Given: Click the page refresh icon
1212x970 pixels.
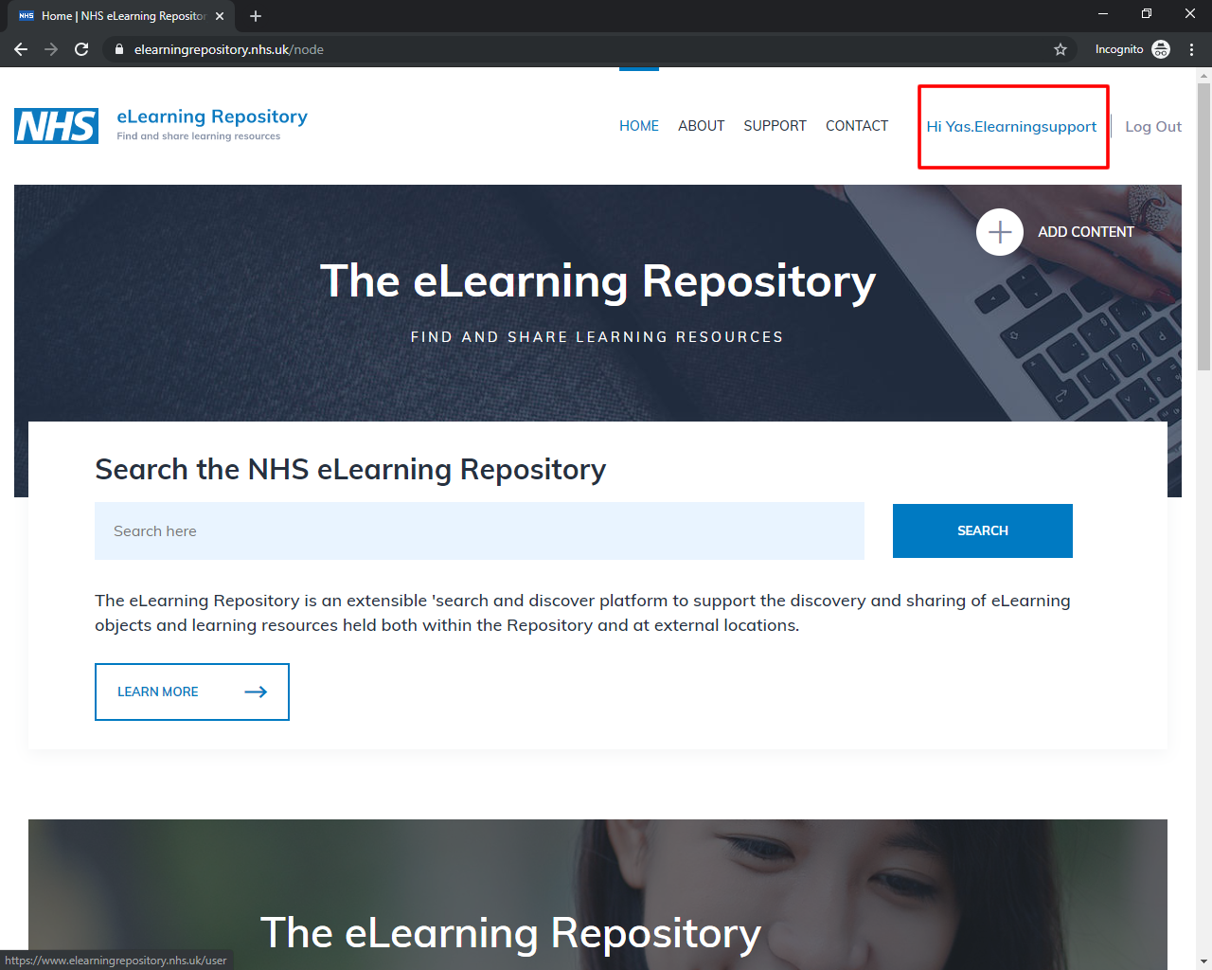Looking at the screenshot, I should [81, 48].
